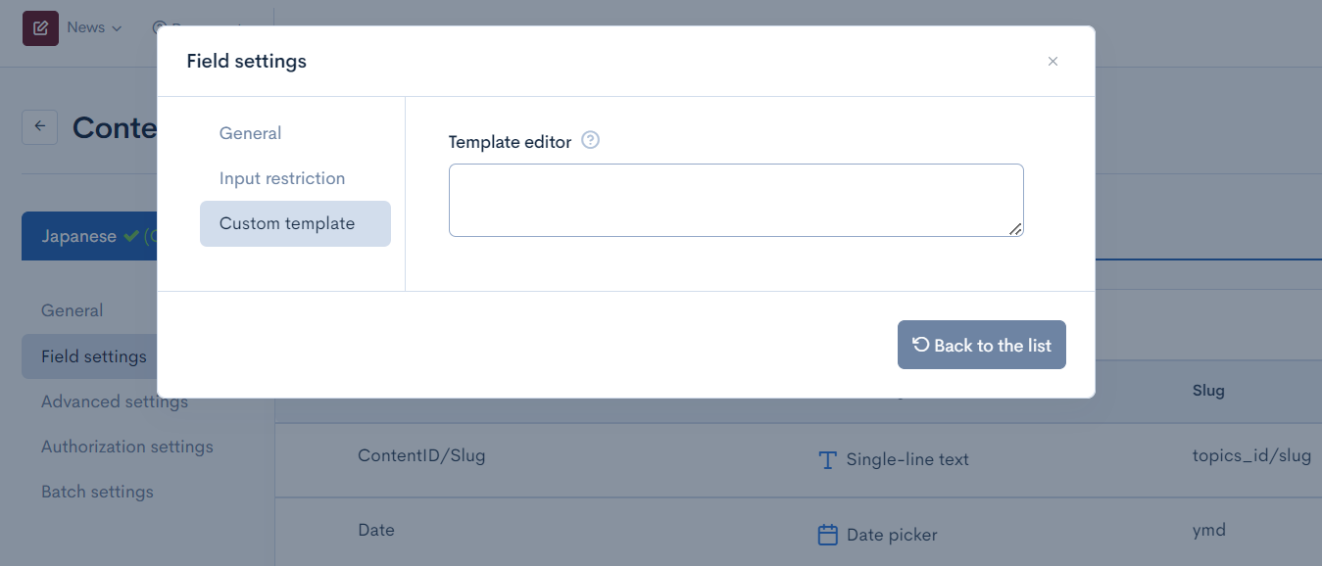Viewport: 1322px width, 566px height.
Task: Click the help icon beside Template editor
Action: (x=590, y=140)
